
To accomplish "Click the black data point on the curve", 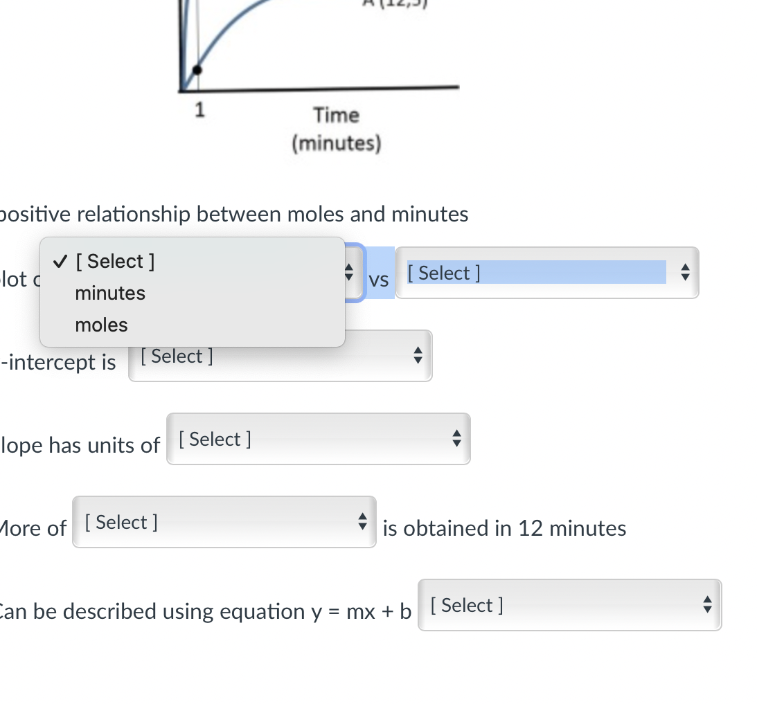I will point(197,70).
